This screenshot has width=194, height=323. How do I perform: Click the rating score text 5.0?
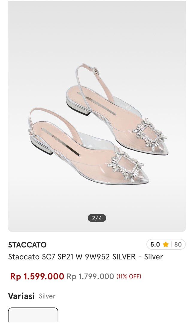pyautogui.click(x=156, y=244)
